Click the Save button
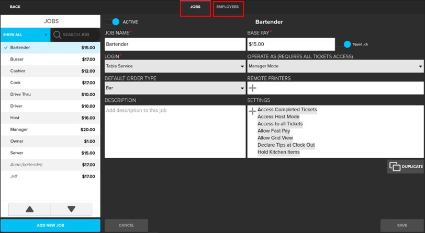This screenshot has height=233, width=425. pyautogui.click(x=401, y=225)
